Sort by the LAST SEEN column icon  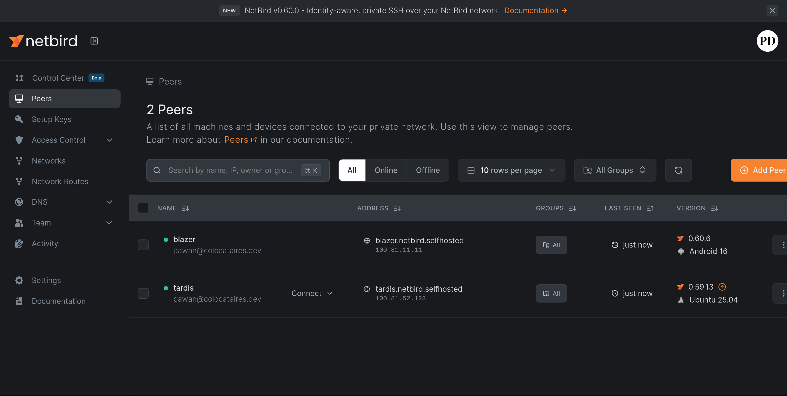pyautogui.click(x=650, y=208)
